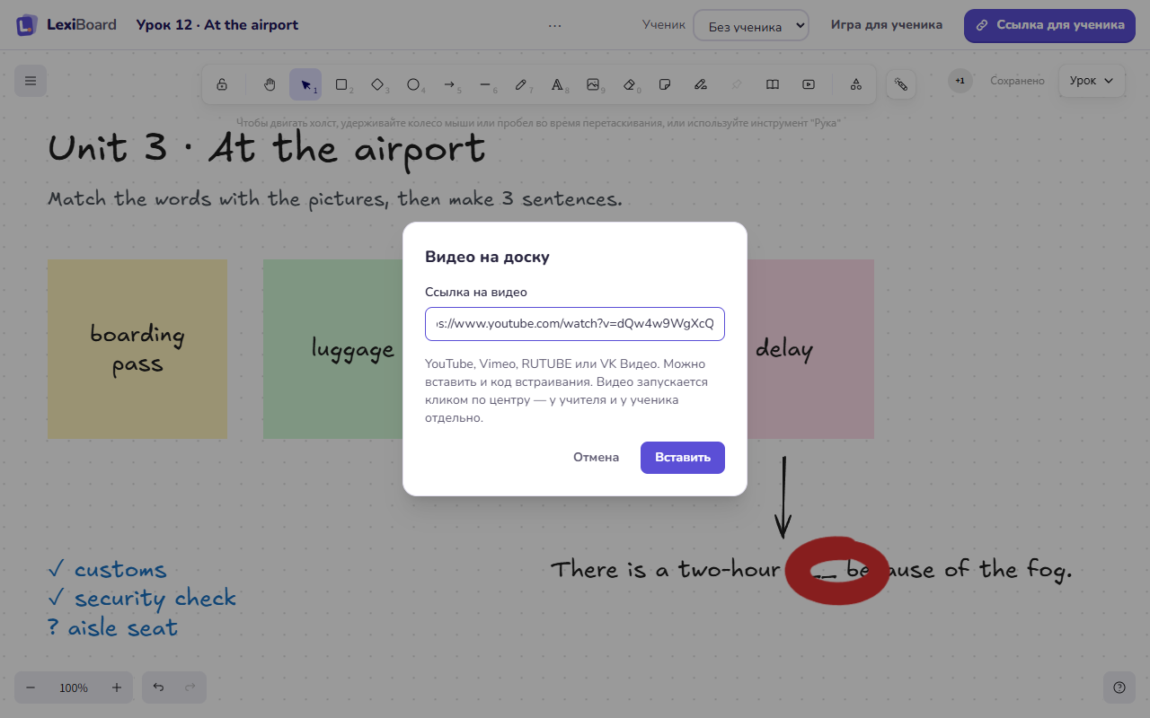This screenshot has width=1150, height=718.
Task: Undo the last board action
Action: coord(158,687)
